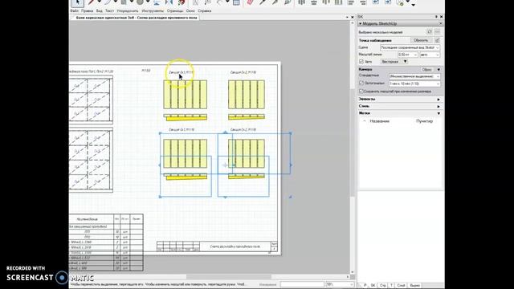Image resolution: width=514 pixels, height=289 pixels.
Task: Select the Style eyedropper tool
Action: tap(263, 2)
